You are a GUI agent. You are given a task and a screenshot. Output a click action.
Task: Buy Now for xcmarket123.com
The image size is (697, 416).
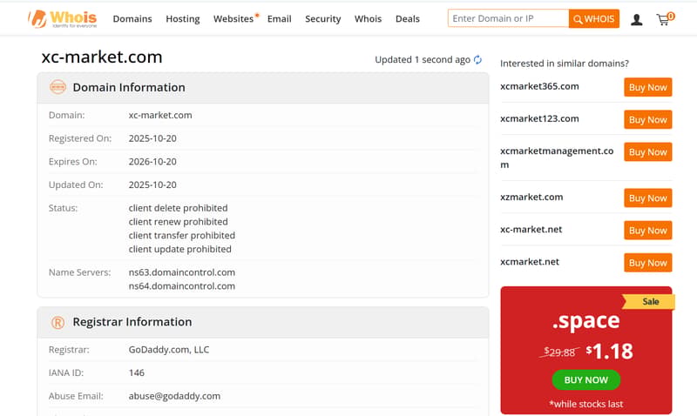(647, 119)
